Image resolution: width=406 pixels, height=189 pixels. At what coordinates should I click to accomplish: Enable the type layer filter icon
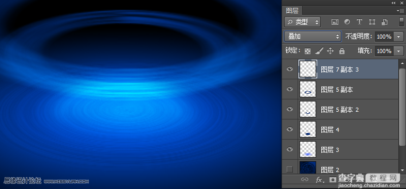pos(360,22)
